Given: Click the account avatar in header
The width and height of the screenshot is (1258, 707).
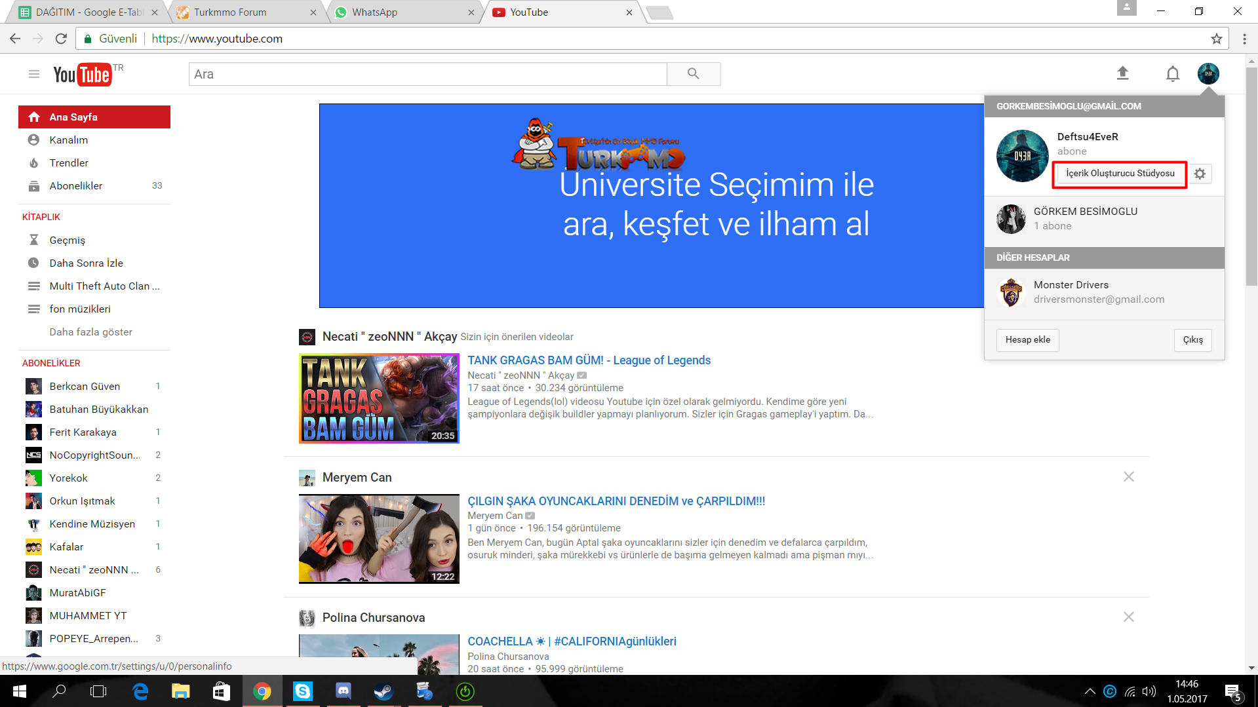Looking at the screenshot, I should coord(1208,73).
